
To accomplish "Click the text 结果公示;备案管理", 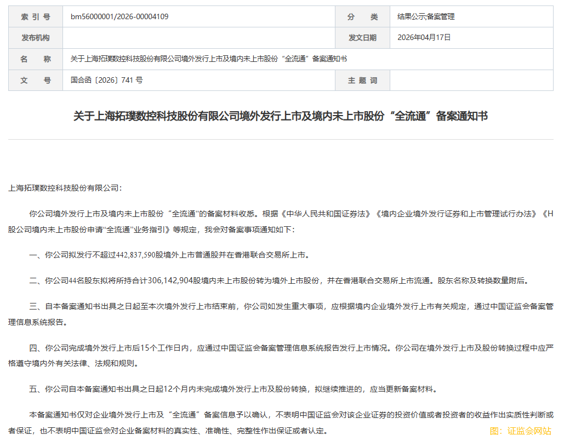I will pos(427,16).
